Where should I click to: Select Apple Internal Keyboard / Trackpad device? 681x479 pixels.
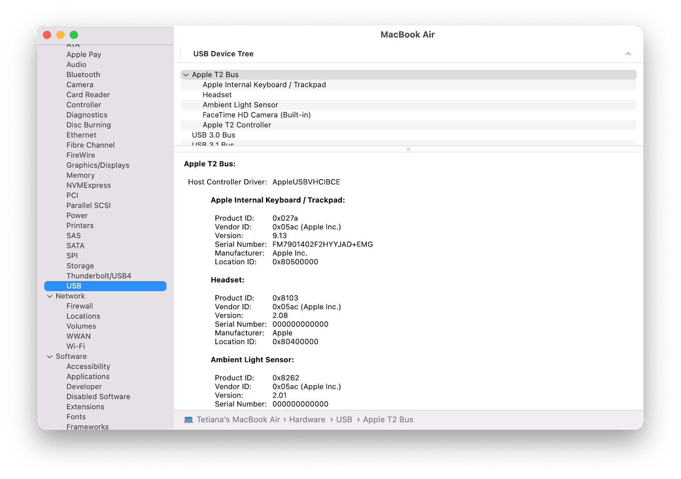click(264, 85)
